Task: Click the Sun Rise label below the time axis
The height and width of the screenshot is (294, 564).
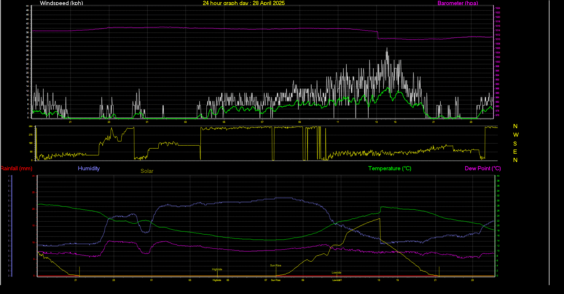Action: pos(275,280)
